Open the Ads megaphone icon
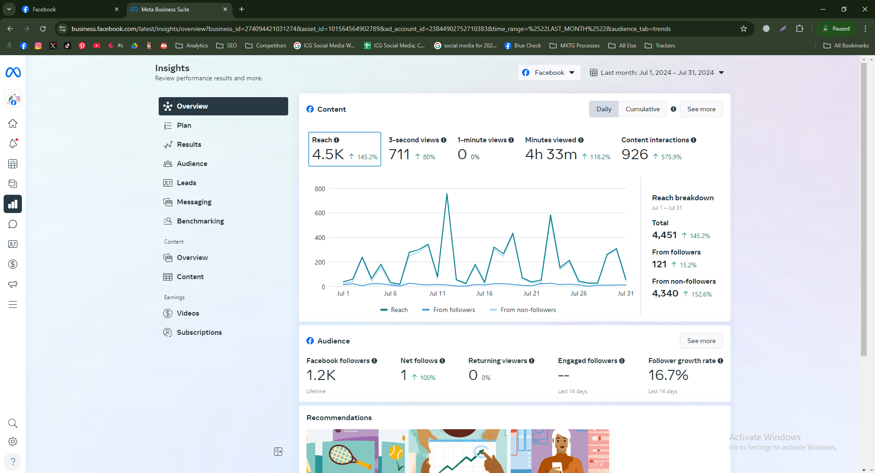The image size is (875, 473). [x=13, y=284]
